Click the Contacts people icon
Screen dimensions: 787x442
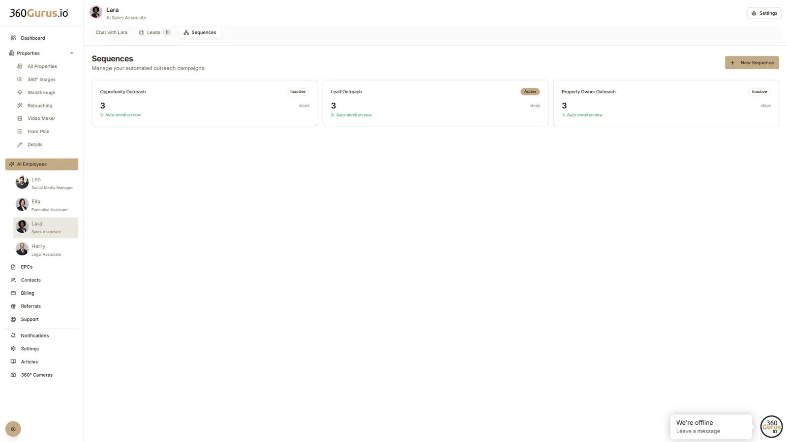13,280
